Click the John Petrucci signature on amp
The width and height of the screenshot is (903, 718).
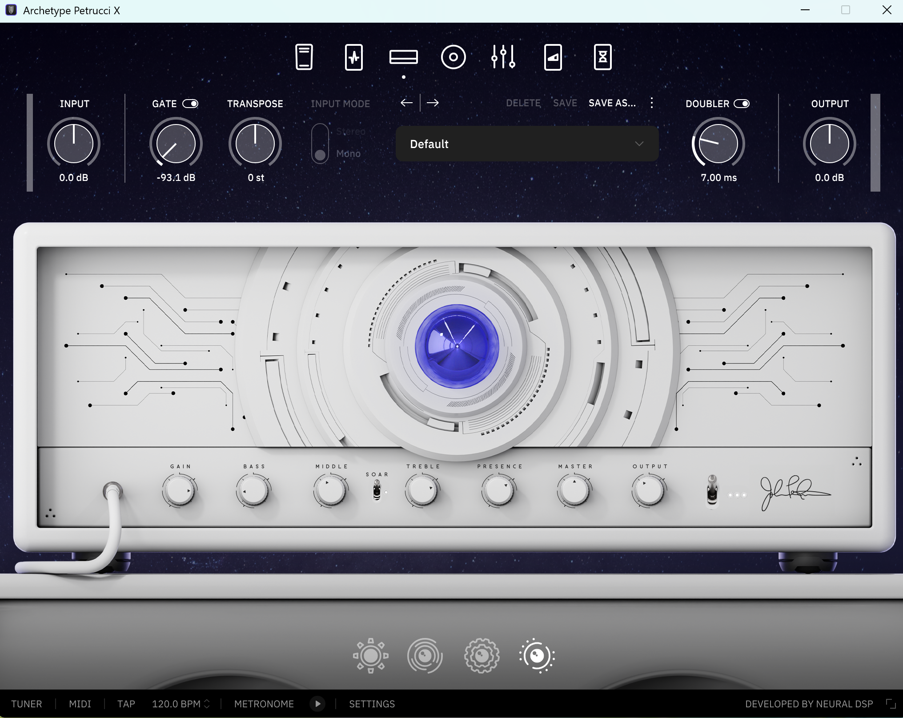tap(795, 493)
